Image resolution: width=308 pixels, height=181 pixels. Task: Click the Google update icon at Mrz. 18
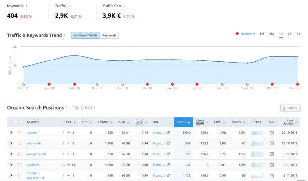(x=97, y=84)
